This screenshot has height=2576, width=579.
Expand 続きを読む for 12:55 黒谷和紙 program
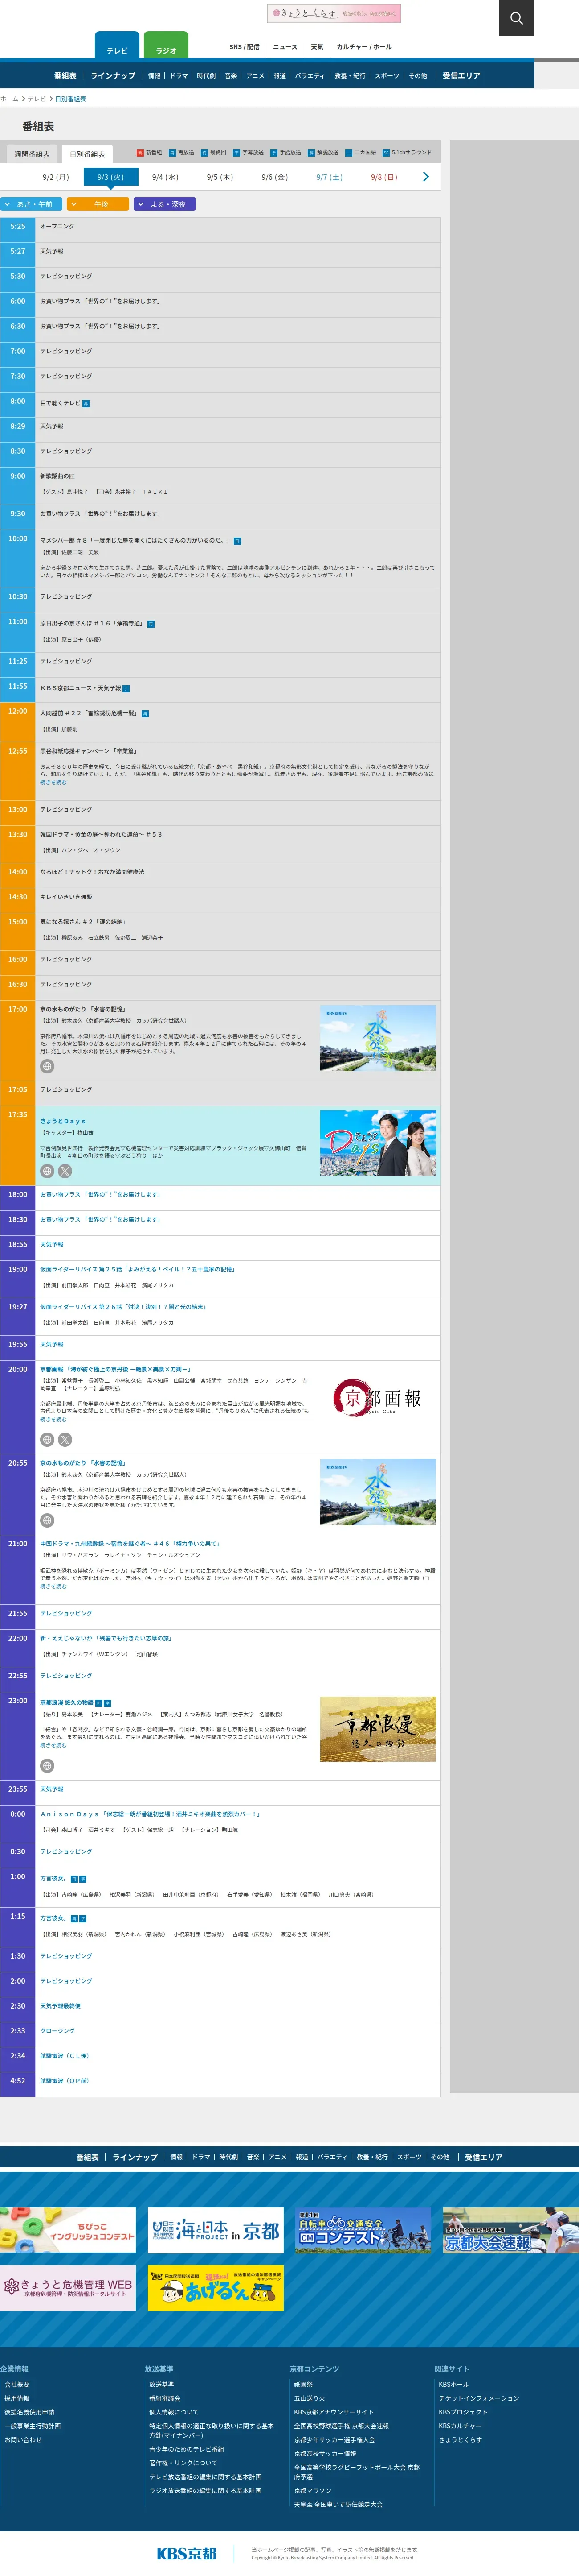click(53, 782)
